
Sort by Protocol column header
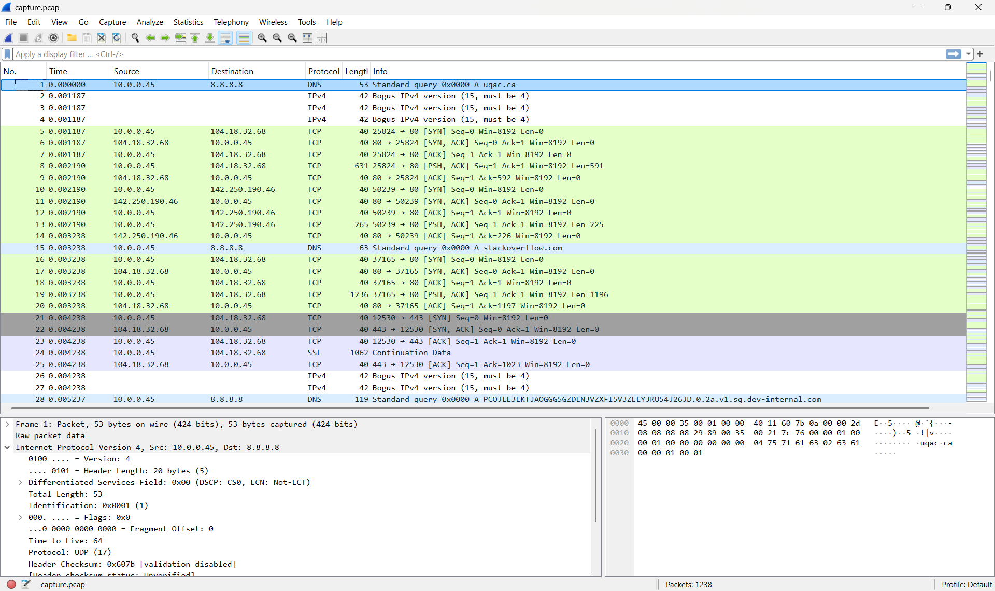coord(324,71)
